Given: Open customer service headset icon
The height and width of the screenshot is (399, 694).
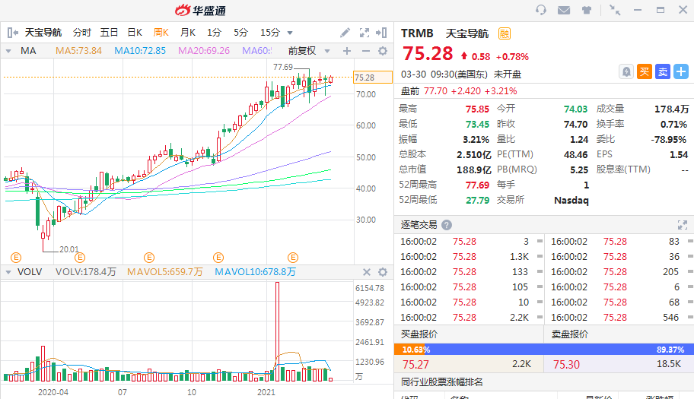Looking at the screenshot, I should click(540, 10).
